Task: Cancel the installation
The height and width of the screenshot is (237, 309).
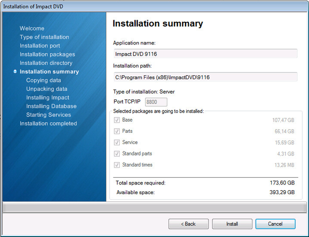Action: 275,224
